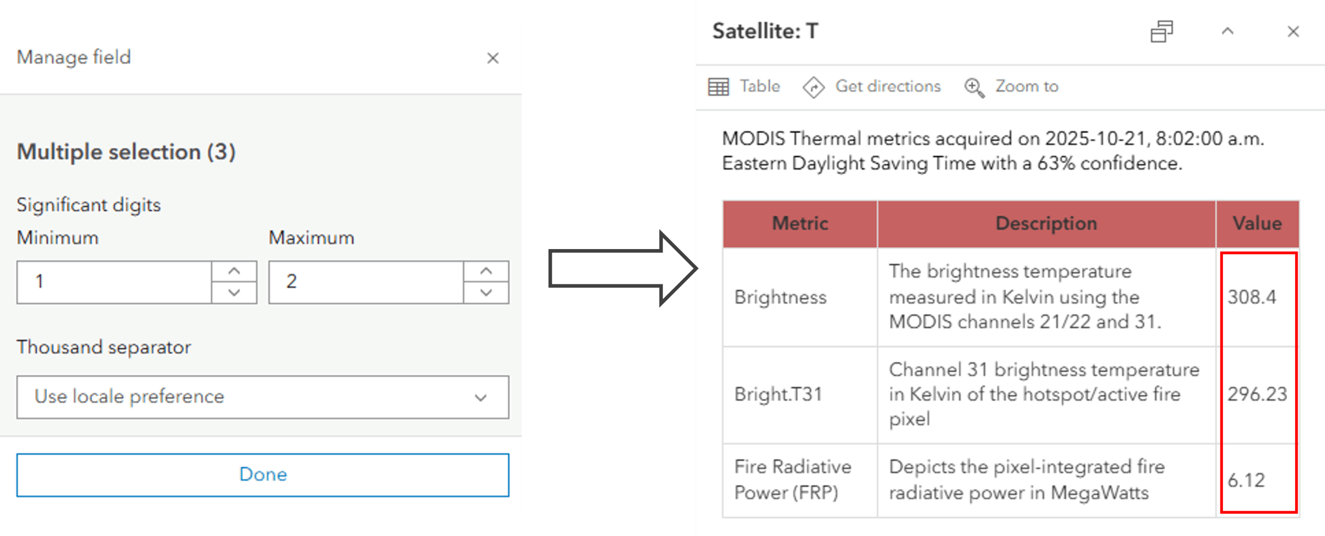
Task: Increase maximum significant digits
Action: click(x=485, y=271)
